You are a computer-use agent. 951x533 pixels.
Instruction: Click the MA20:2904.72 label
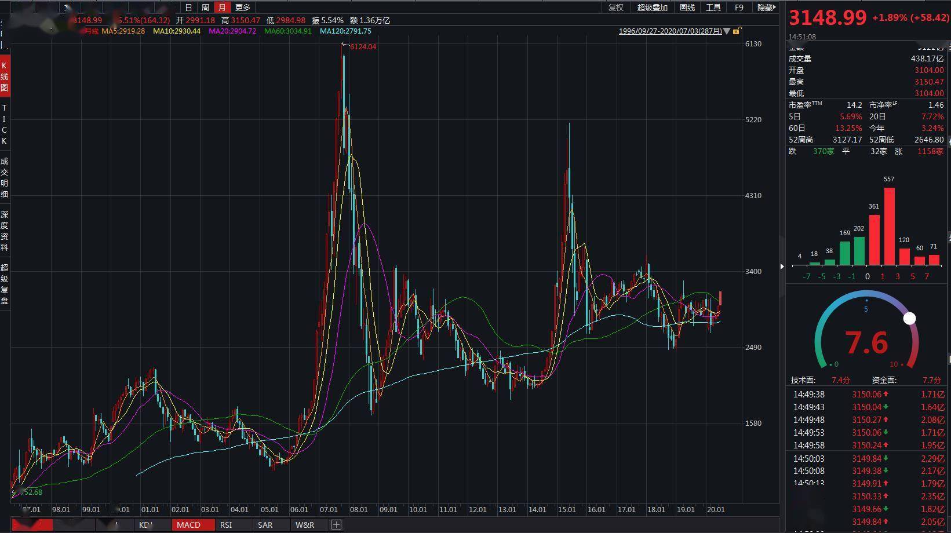[x=232, y=31]
